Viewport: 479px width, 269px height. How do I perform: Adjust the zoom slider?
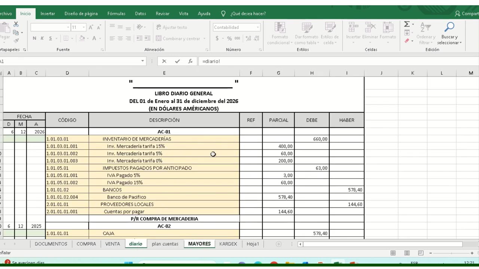pyautogui.click(x=451, y=253)
